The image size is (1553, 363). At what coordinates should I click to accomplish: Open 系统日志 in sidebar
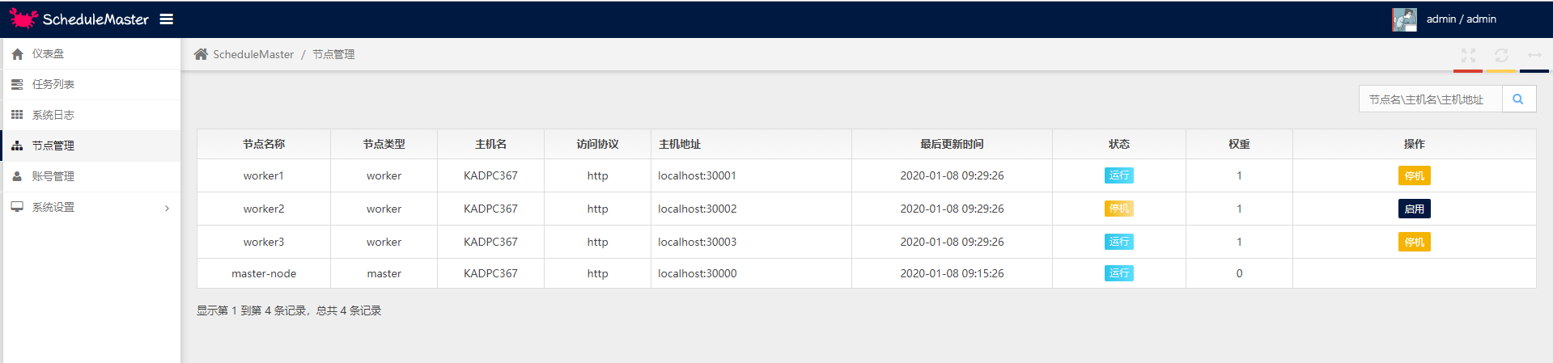click(53, 116)
